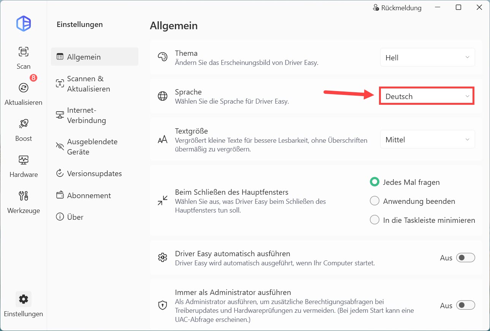This screenshot has height=331, width=490.
Task: Open the Thema dropdown showing Hell
Action: coord(428,57)
